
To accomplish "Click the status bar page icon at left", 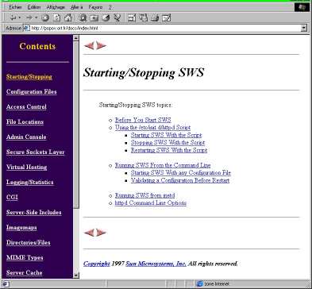I will click(x=6, y=284).
